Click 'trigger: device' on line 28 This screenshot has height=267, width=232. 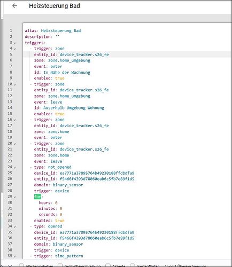pyautogui.click(x=51, y=191)
